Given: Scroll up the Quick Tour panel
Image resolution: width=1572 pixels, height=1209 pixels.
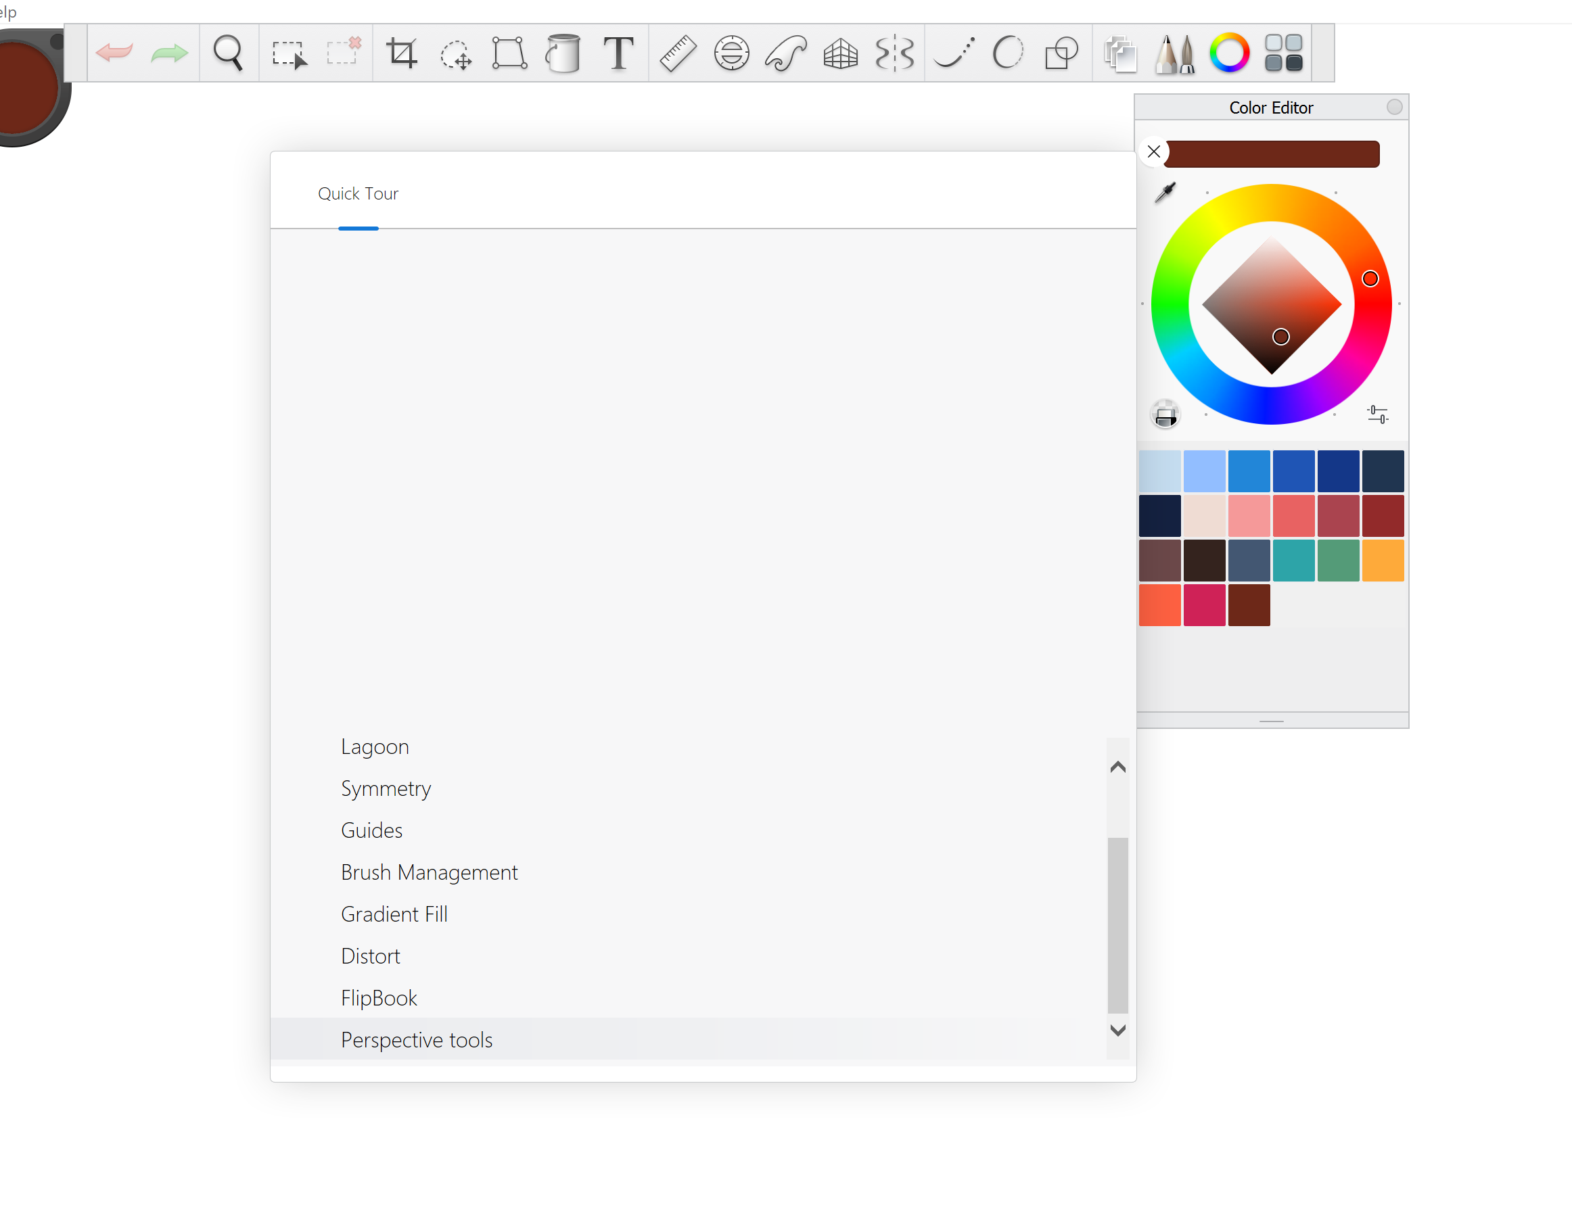Looking at the screenshot, I should tap(1116, 767).
